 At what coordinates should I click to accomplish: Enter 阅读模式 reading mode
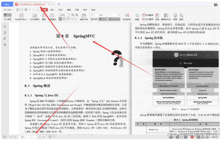(x=52, y=17)
